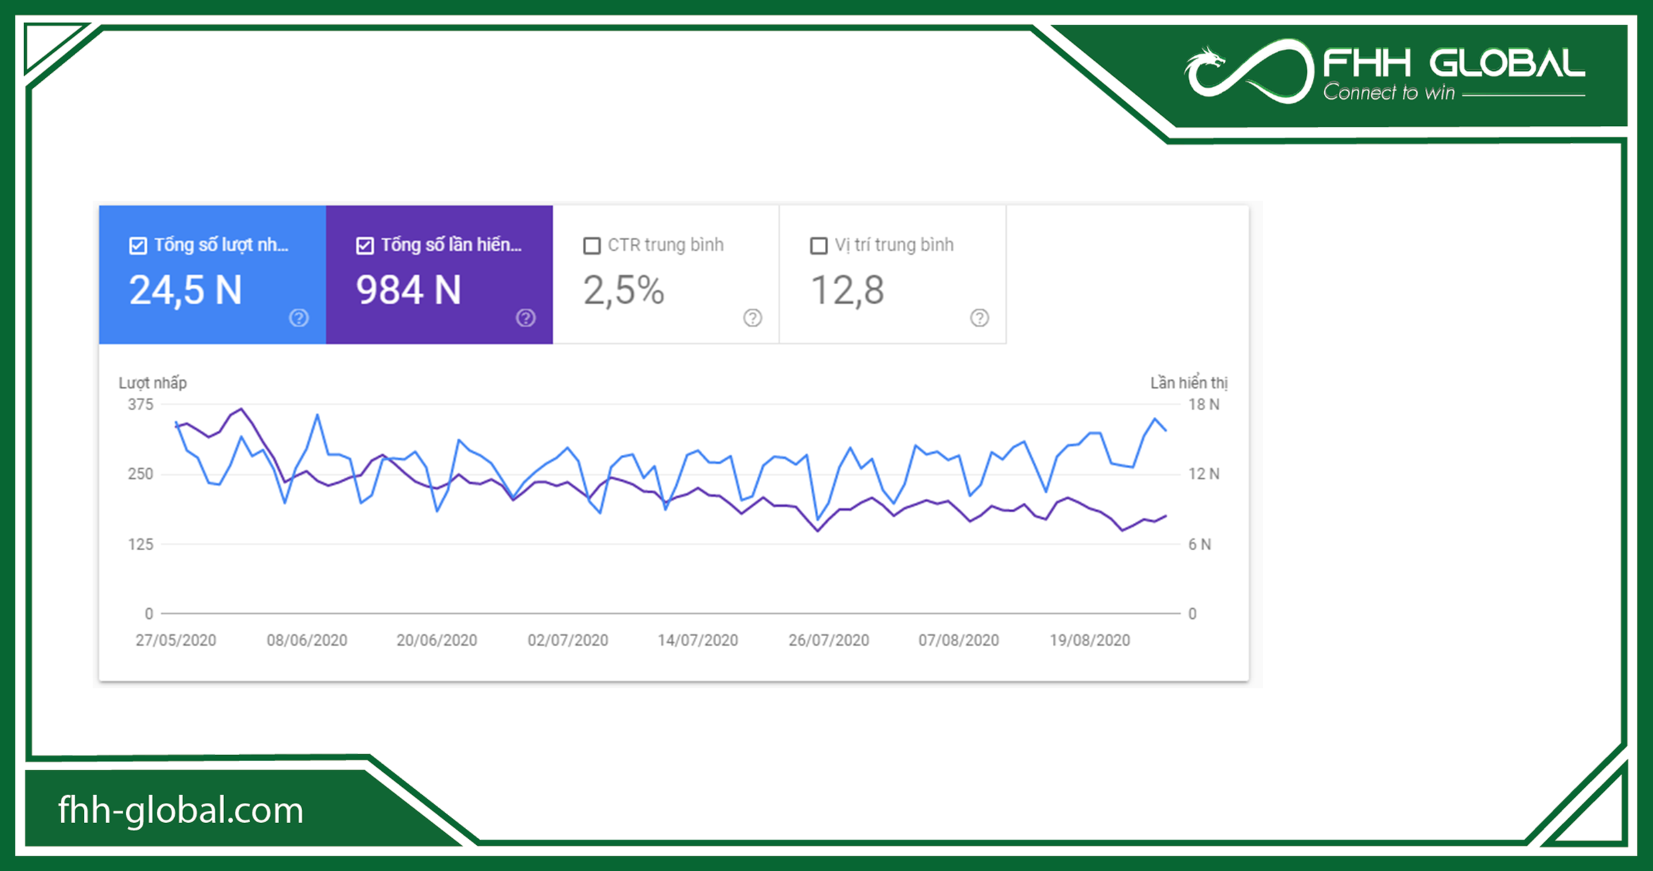The width and height of the screenshot is (1653, 871).
Task: Enable CTR trung bình metric
Action: point(591,246)
